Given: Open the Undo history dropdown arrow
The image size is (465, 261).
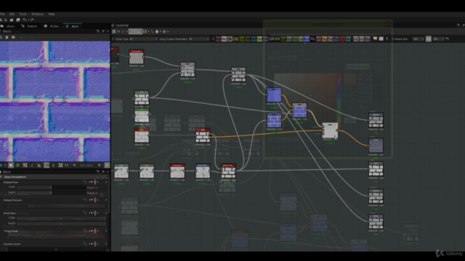Looking at the screenshot, I should [28, 20].
